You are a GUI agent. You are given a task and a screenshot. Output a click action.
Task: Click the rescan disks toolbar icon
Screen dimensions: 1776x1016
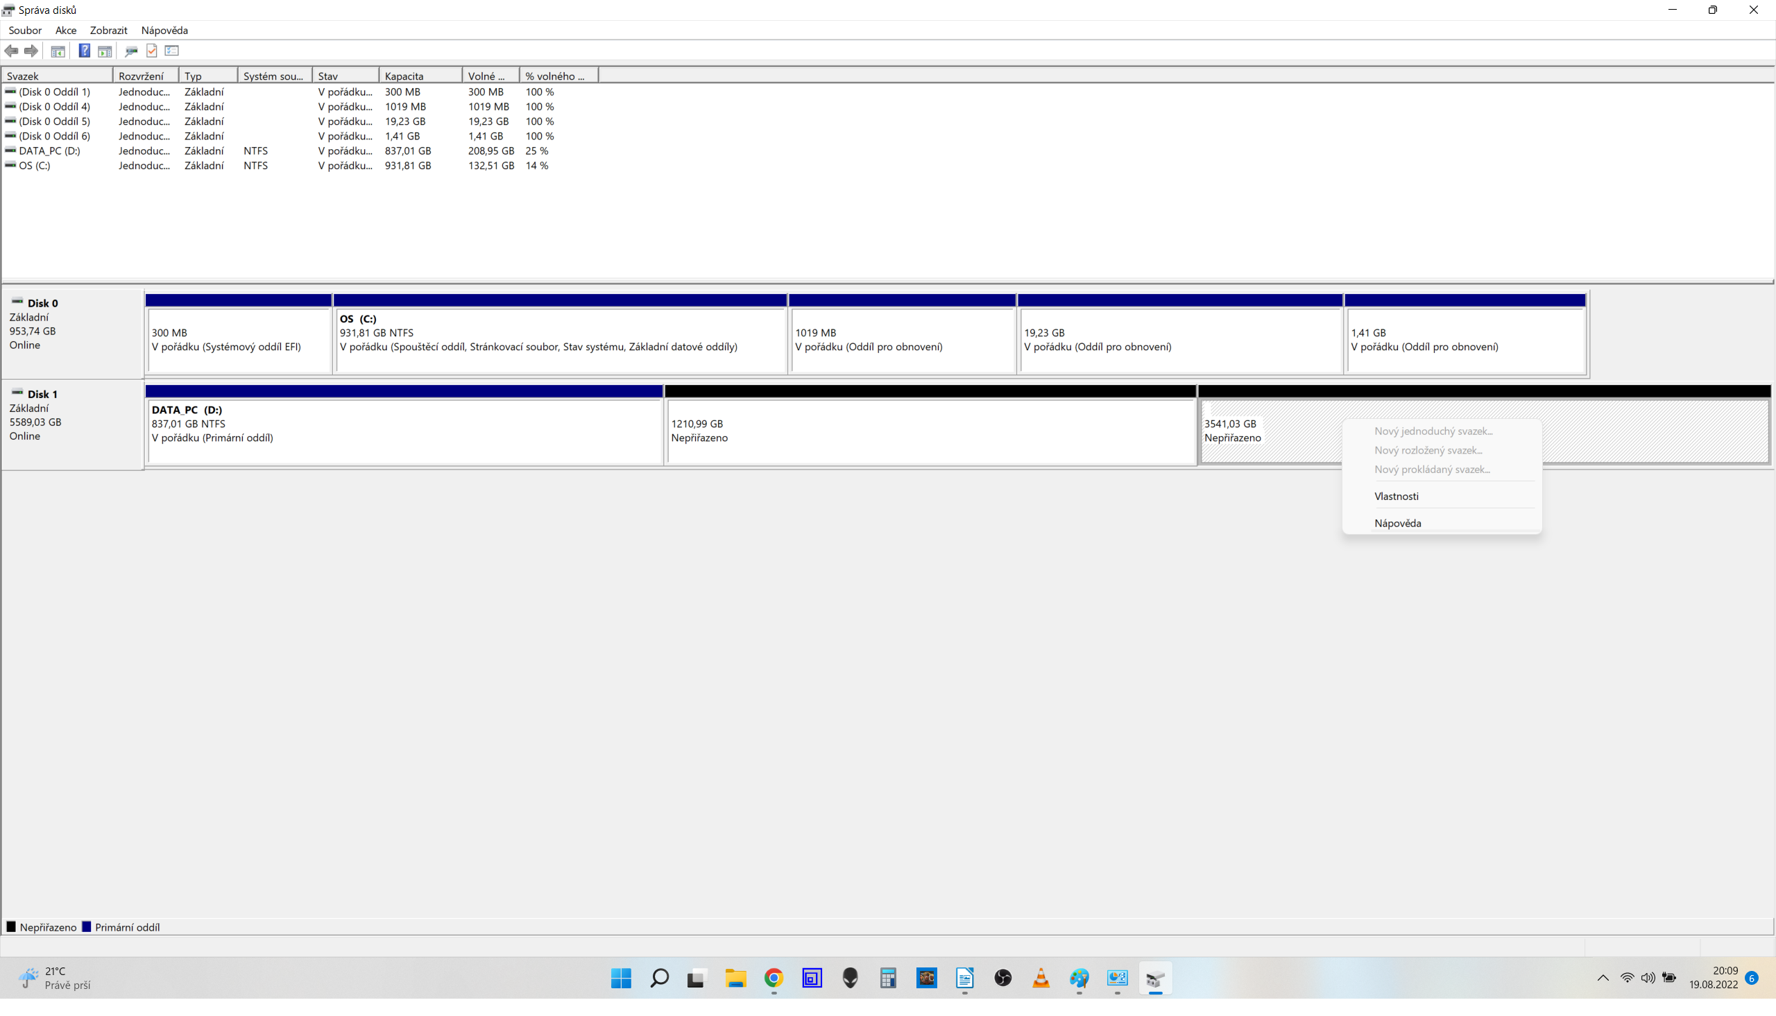point(131,51)
